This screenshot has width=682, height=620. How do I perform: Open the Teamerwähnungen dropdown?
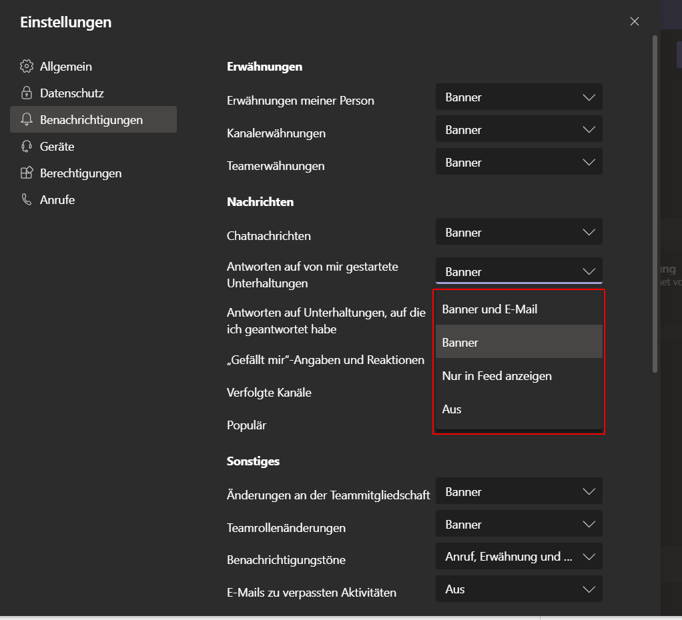click(519, 161)
